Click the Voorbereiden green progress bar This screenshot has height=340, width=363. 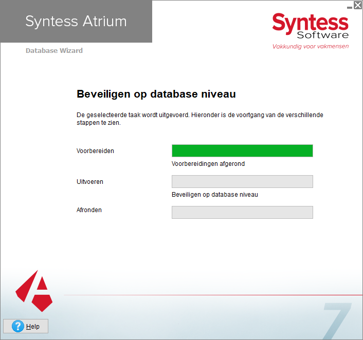pyautogui.click(x=242, y=151)
